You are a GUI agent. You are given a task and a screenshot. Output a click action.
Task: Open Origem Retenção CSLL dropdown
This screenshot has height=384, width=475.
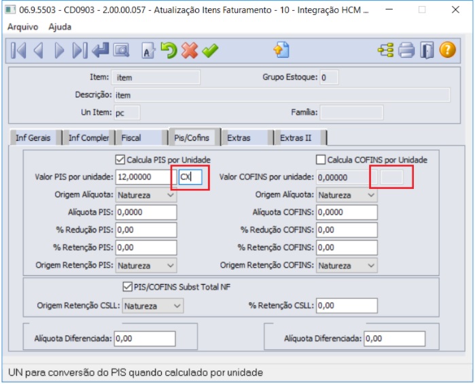tap(153, 306)
